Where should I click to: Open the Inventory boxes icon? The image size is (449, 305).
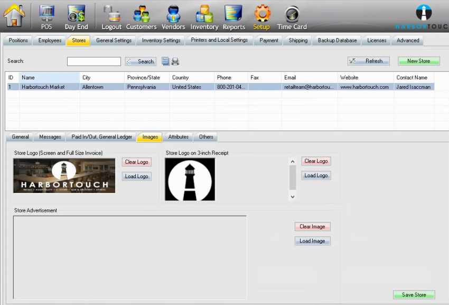pyautogui.click(x=204, y=16)
